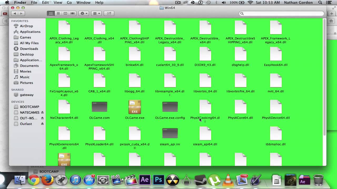Go back to the previous folder
This screenshot has height=189, width=337.
15,13
